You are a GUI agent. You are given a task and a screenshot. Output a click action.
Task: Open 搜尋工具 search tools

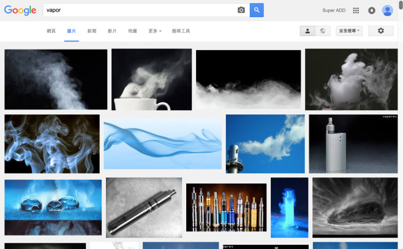pyautogui.click(x=181, y=31)
